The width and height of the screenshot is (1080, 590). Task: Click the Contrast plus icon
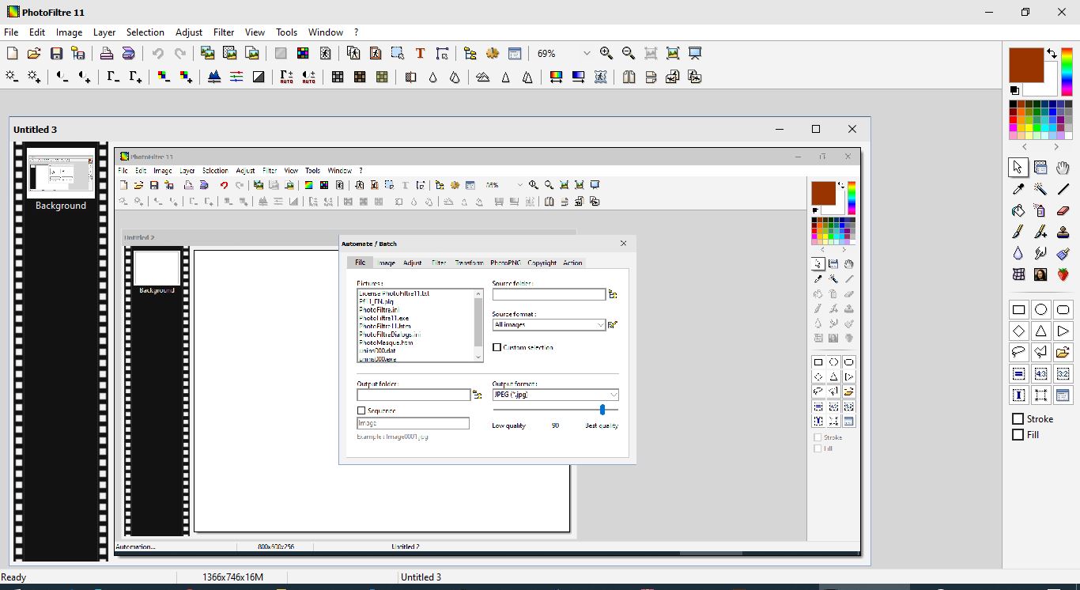click(x=85, y=77)
